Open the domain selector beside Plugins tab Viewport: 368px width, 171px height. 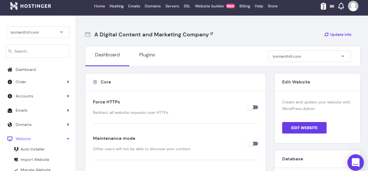[309, 56]
